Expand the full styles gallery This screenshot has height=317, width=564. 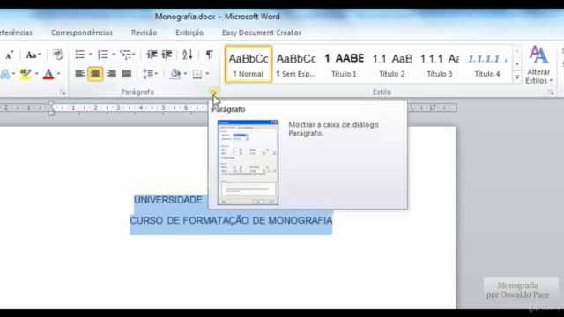pyautogui.click(x=517, y=77)
